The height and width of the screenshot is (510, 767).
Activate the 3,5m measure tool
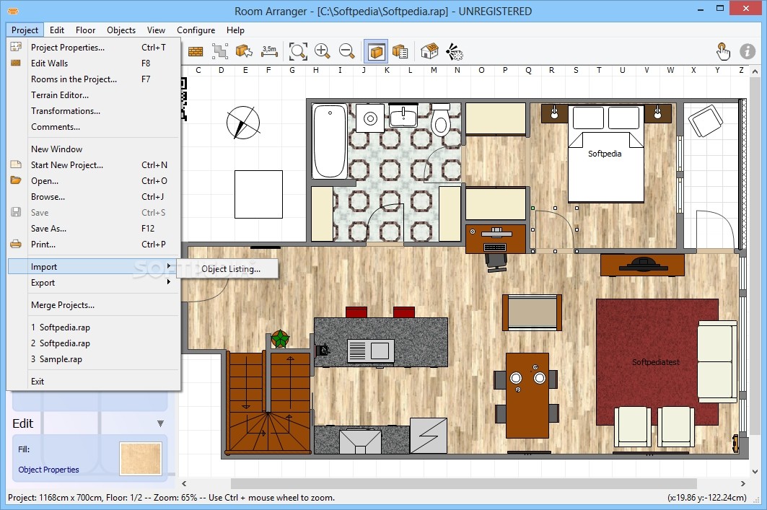[x=270, y=51]
